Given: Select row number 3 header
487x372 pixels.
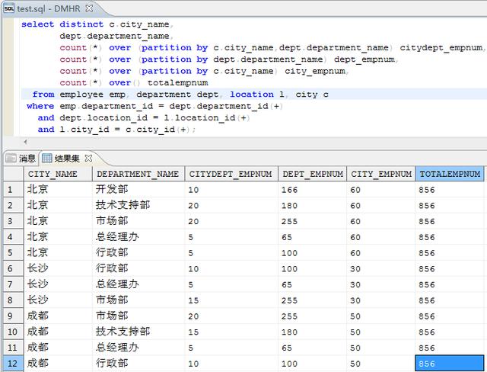Looking at the screenshot, I should pyautogui.click(x=13, y=221).
